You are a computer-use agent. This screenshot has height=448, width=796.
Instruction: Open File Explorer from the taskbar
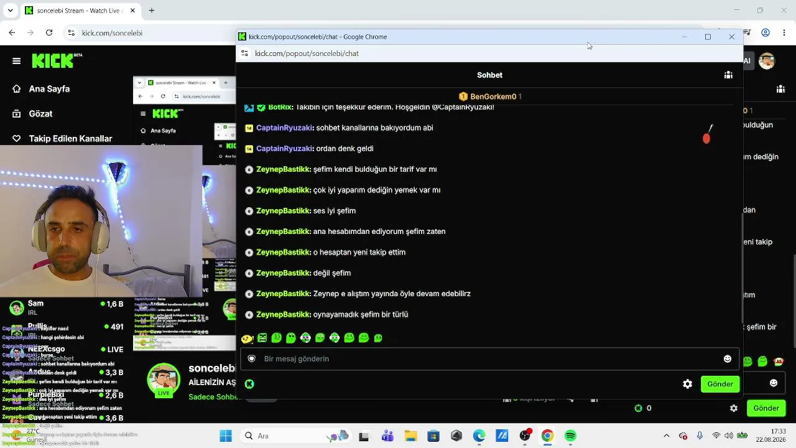[410, 436]
